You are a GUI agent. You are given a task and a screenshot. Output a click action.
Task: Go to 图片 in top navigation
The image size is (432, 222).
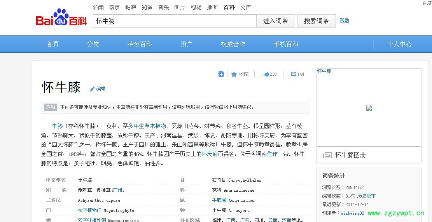pos(180,8)
